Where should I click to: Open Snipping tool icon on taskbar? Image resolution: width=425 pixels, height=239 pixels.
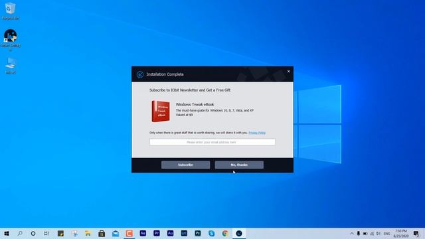tap(74, 233)
